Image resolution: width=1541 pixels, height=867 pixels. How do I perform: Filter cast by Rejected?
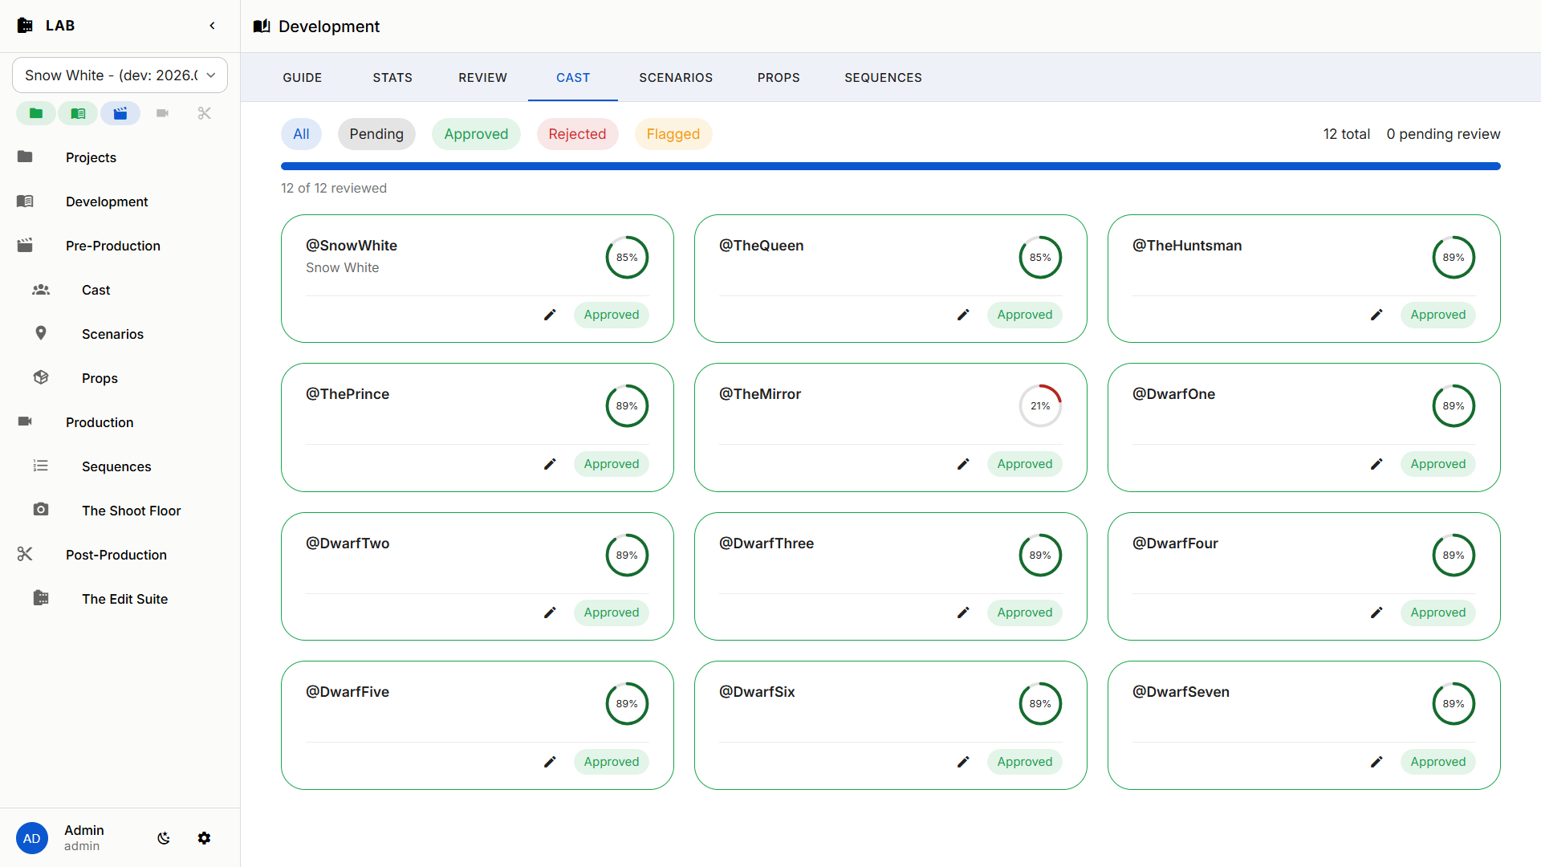pyautogui.click(x=577, y=134)
